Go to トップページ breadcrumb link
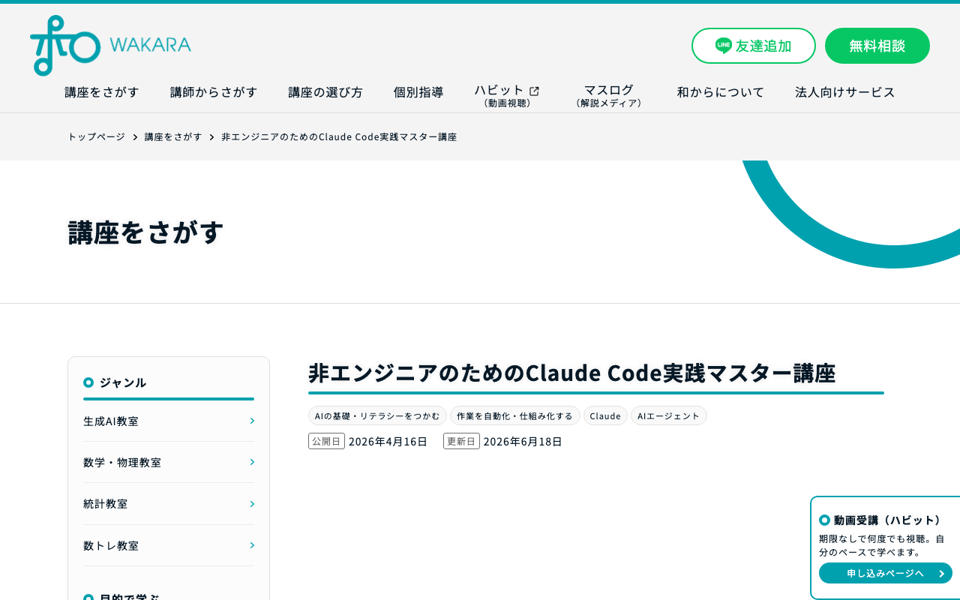Image resolution: width=960 pixels, height=600 pixels. (96, 136)
